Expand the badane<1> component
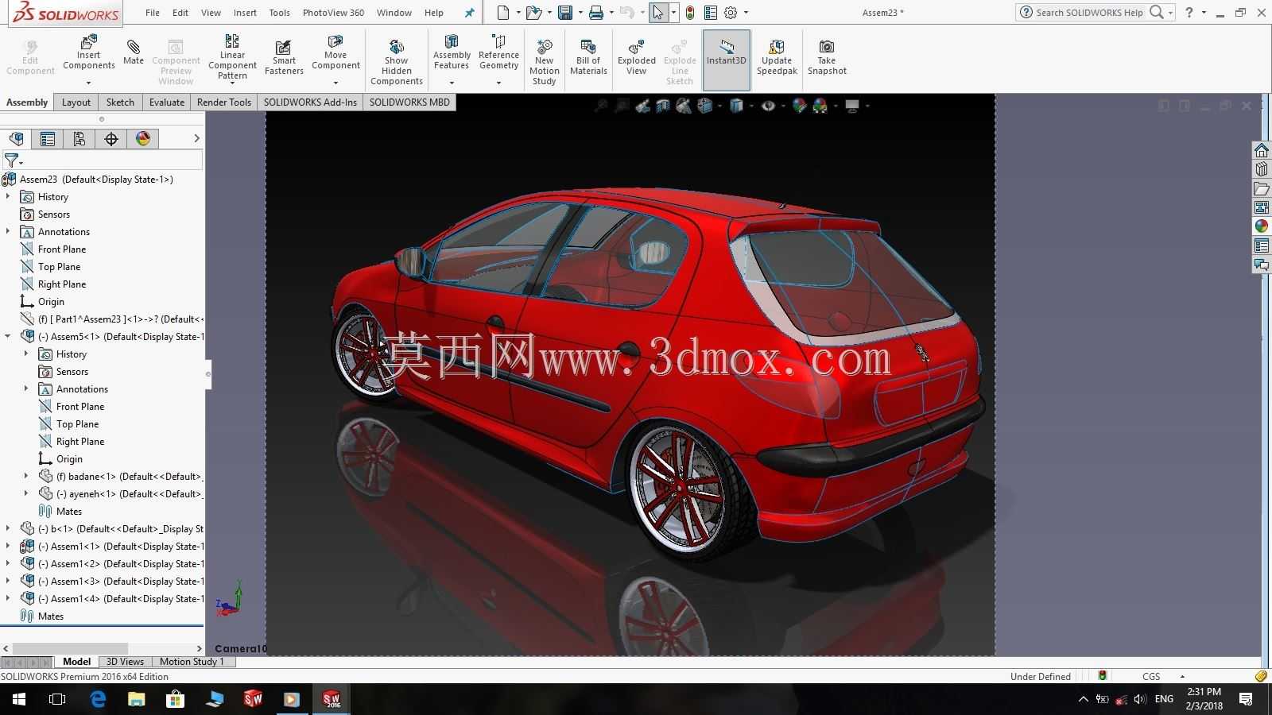 click(26, 476)
